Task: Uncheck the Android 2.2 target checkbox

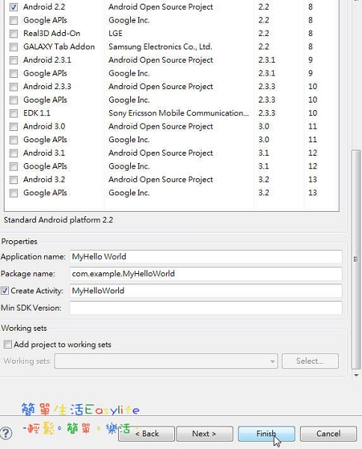Action: (x=13, y=7)
